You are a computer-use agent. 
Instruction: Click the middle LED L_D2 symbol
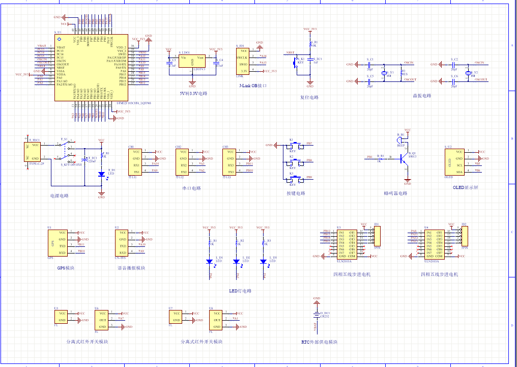click(236, 261)
